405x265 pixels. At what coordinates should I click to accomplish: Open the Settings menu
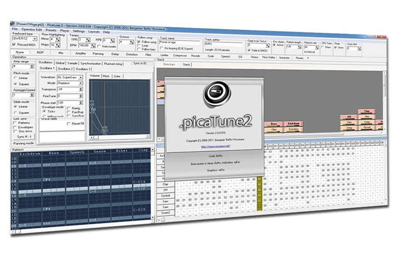[78, 31]
